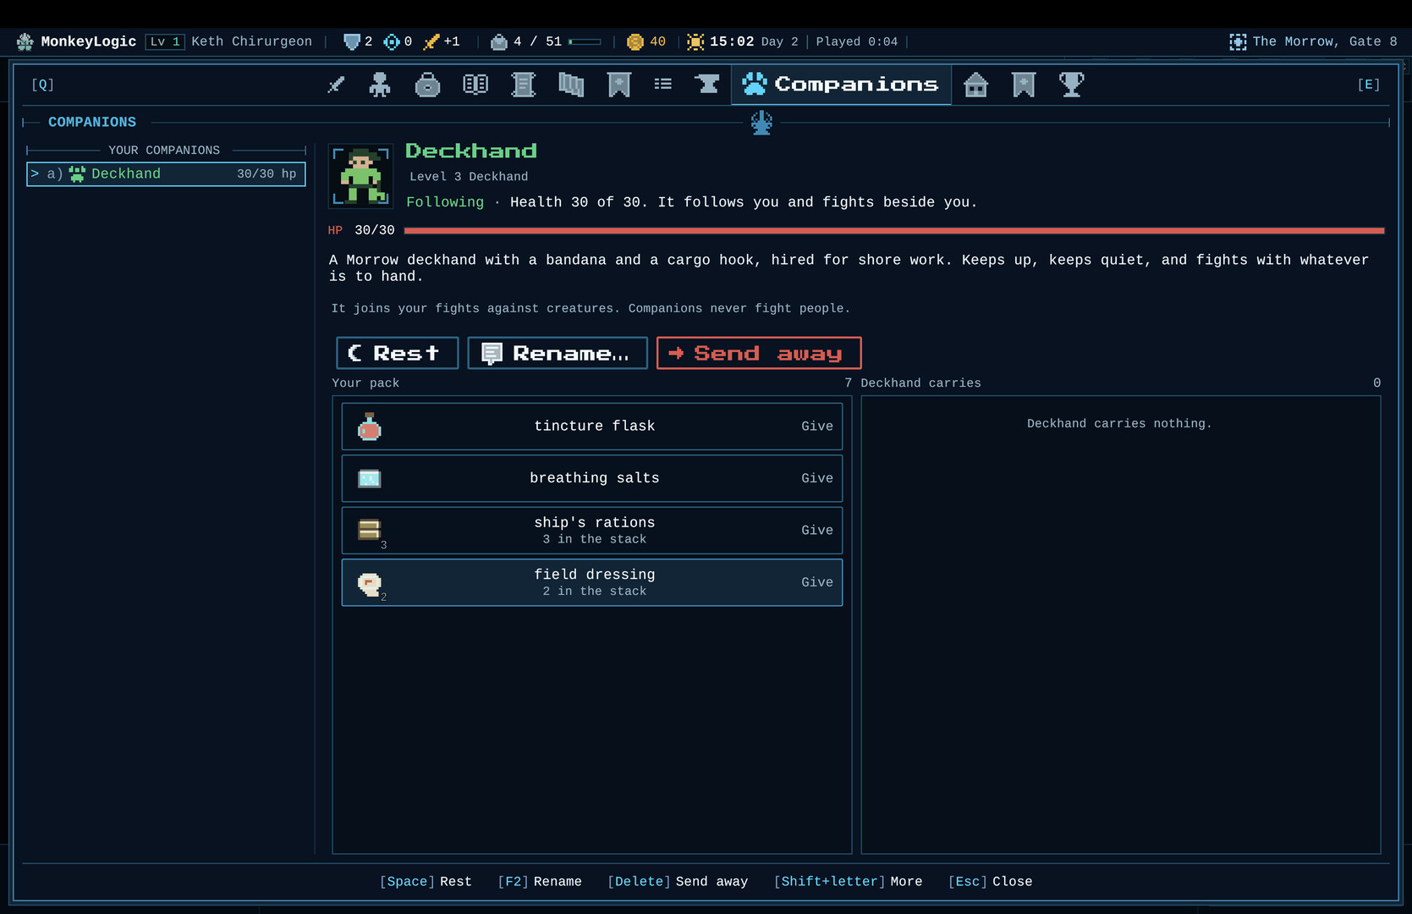Give field dressing to Deckhand

(817, 582)
